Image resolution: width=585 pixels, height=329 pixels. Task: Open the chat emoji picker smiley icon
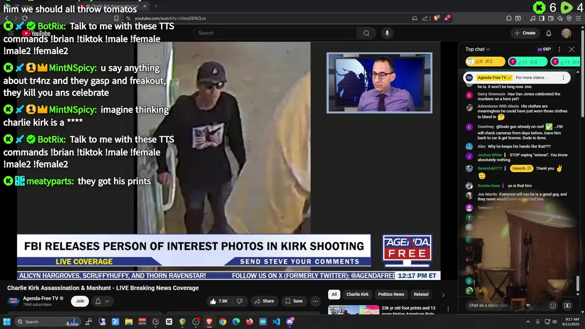(553, 305)
